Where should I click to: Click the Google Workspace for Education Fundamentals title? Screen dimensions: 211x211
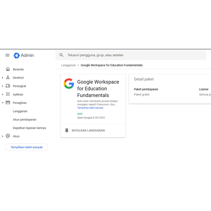[x=98, y=89]
